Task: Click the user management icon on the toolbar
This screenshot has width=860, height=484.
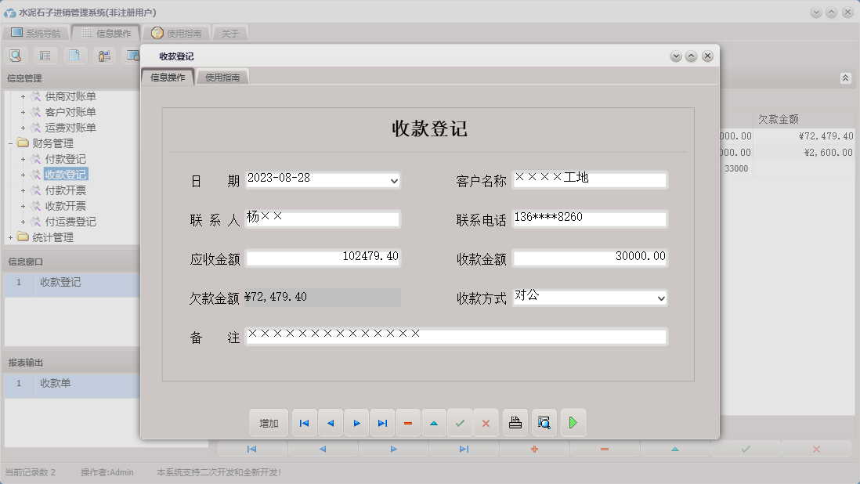Action: (x=103, y=56)
